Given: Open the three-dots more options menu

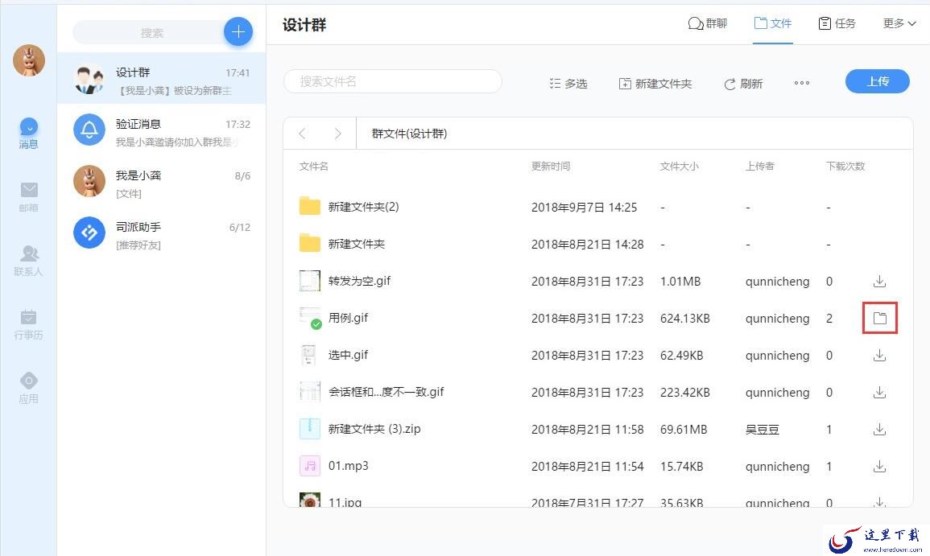Looking at the screenshot, I should click(801, 83).
